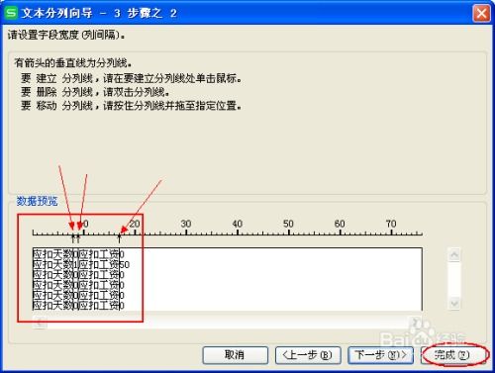
Task: Proceed with the 下一步 button
Action: click(x=380, y=355)
